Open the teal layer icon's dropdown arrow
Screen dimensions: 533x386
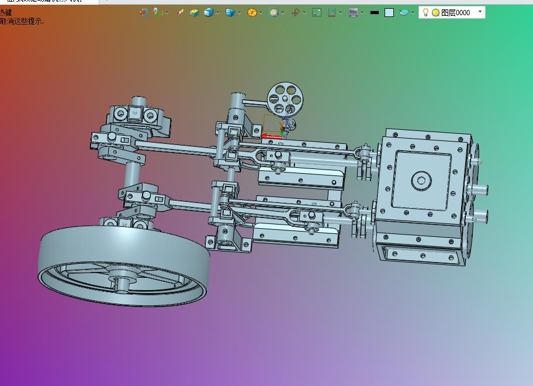coord(413,13)
